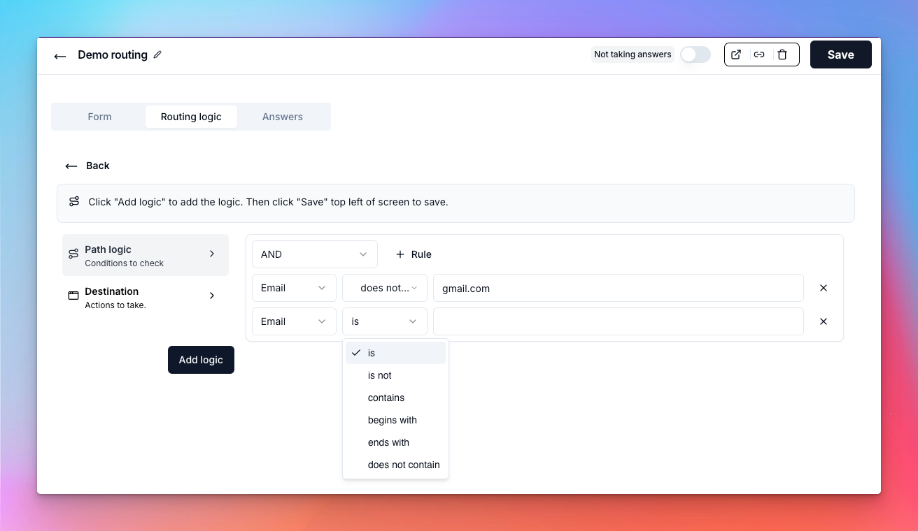
Task: Open the AND operator dropdown
Action: click(x=314, y=254)
